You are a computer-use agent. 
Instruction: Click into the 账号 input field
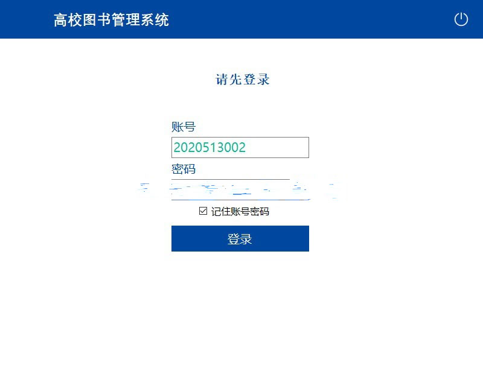tap(240, 147)
